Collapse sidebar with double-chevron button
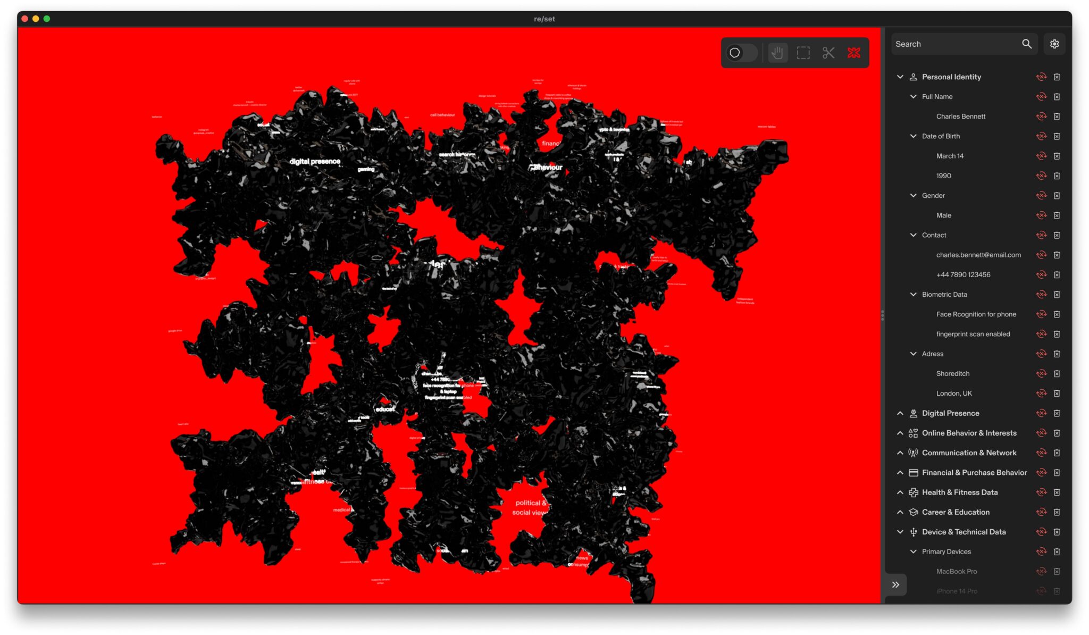Image resolution: width=1089 pixels, height=635 pixels. point(895,585)
